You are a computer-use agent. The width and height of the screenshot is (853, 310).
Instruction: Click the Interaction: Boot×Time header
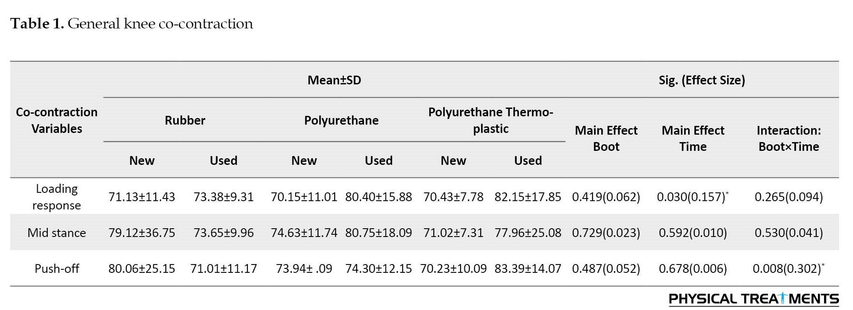(x=789, y=138)
